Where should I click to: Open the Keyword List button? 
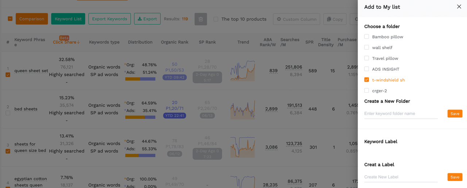(x=68, y=19)
